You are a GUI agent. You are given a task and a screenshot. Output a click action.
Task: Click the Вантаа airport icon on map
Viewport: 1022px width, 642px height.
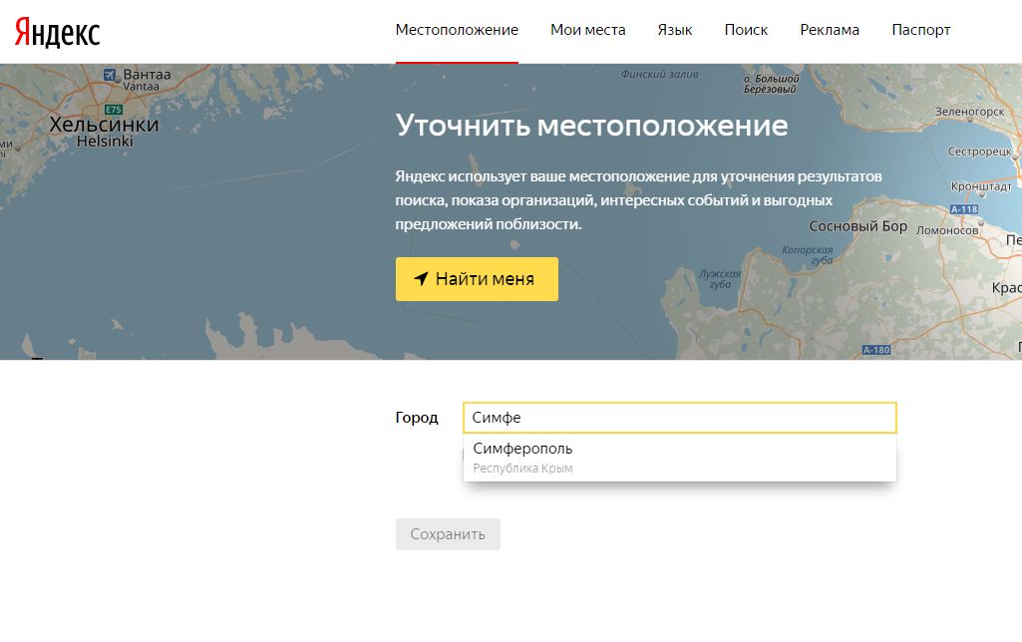point(110,75)
